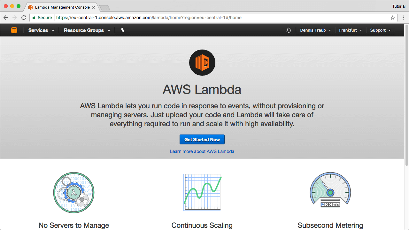Open the Frankfurt region selector
Image resolution: width=409 pixels, height=230 pixels.
point(351,30)
